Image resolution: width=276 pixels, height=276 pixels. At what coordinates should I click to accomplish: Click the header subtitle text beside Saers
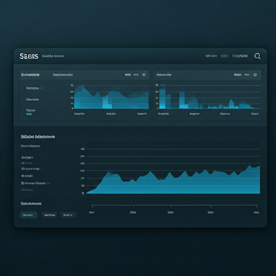(53, 56)
